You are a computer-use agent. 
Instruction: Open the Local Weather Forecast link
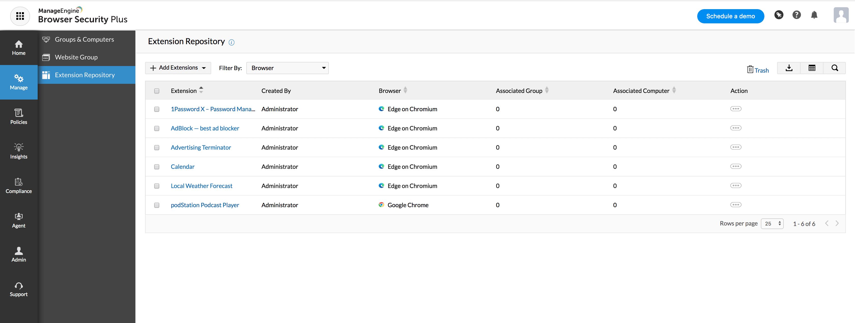point(202,186)
